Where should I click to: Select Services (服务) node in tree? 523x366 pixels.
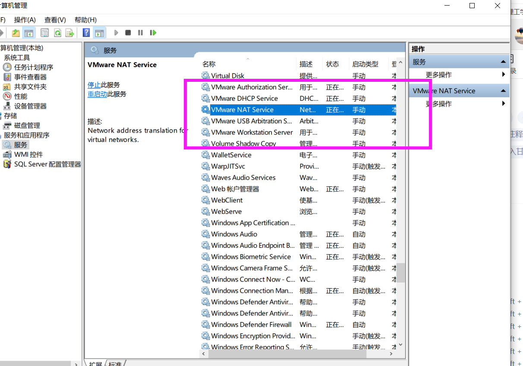[21, 145]
